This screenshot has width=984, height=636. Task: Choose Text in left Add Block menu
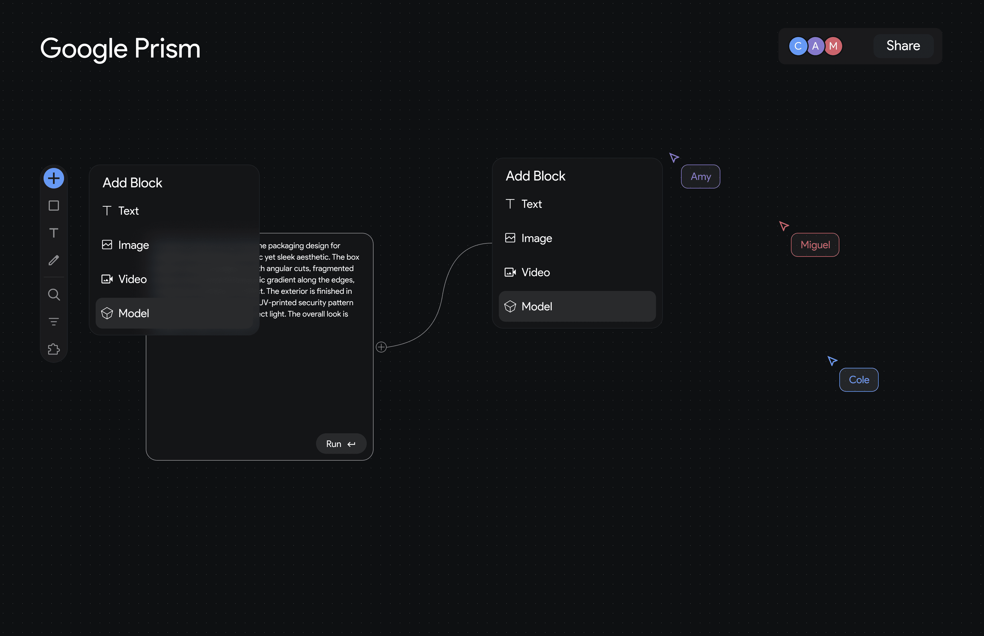click(x=128, y=211)
